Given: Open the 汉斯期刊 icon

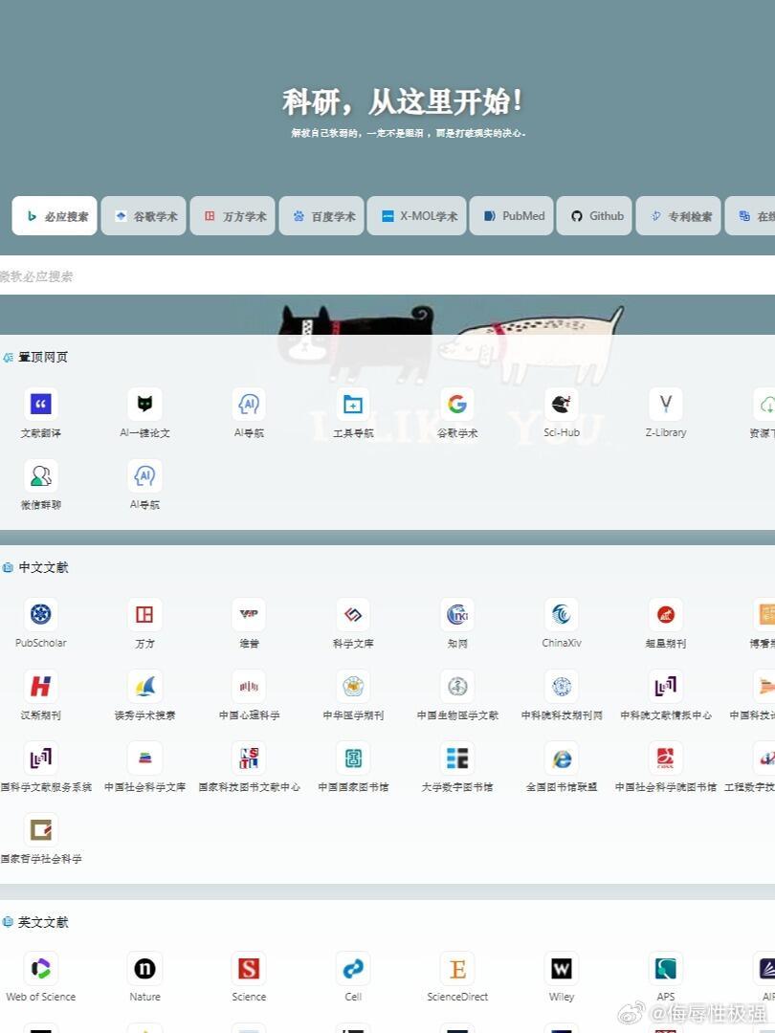Looking at the screenshot, I should 41,686.
